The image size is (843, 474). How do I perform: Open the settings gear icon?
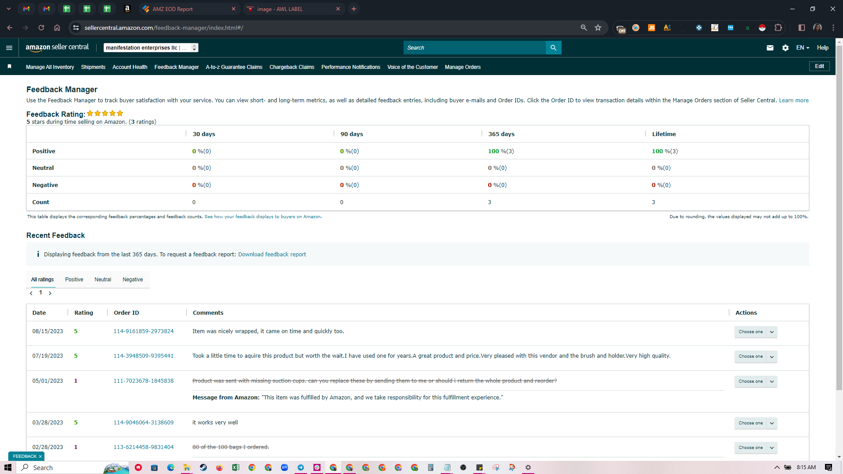coord(785,48)
